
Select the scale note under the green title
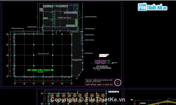(x=40, y=72)
